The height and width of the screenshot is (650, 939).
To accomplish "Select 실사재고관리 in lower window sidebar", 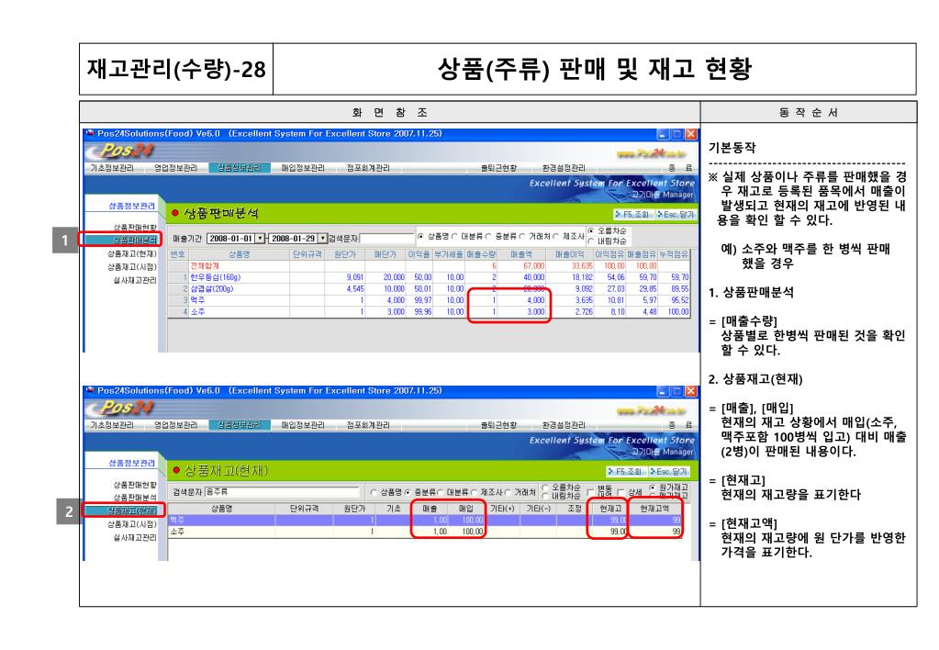I will (x=135, y=537).
